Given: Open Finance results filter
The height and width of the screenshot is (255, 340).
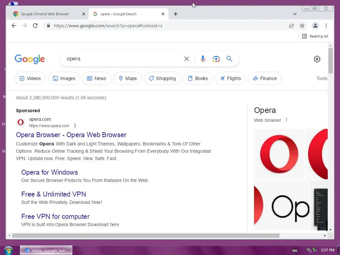Looking at the screenshot, I should pos(265,78).
